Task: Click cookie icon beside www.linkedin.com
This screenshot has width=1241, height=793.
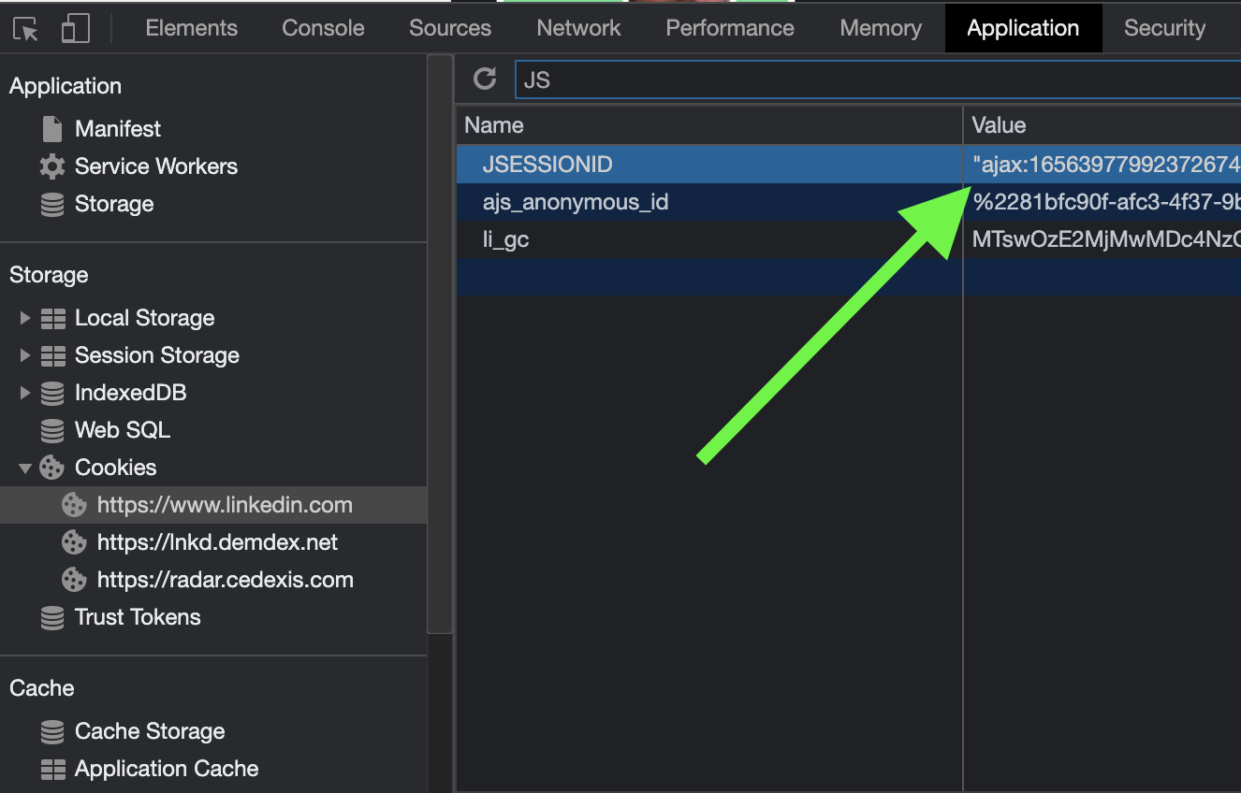Action: 74,505
